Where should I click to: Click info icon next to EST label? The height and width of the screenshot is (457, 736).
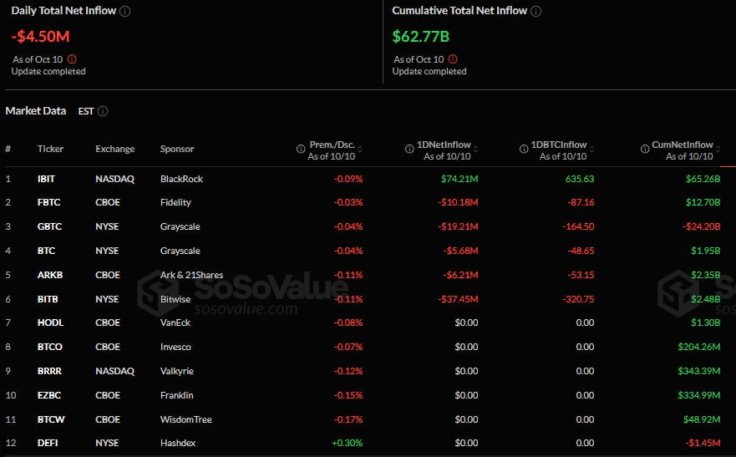pyautogui.click(x=103, y=111)
